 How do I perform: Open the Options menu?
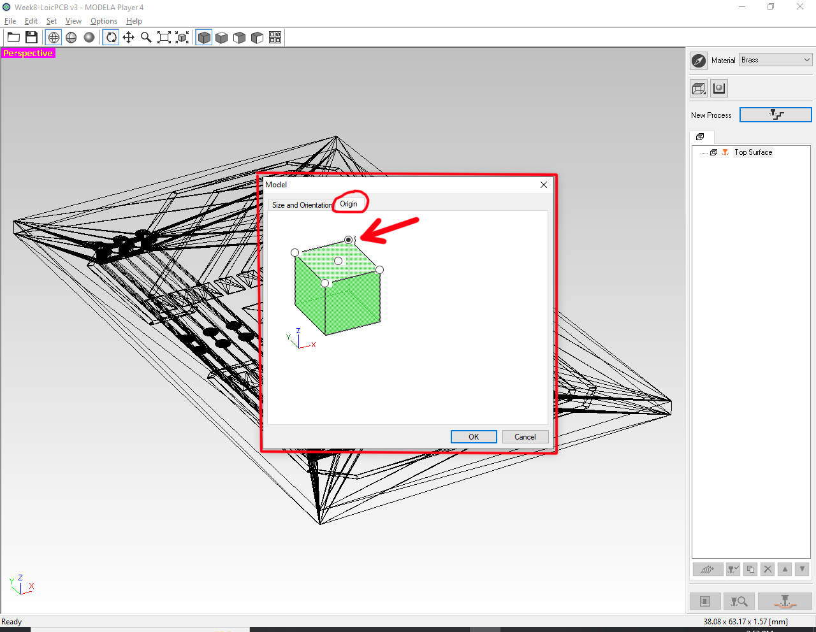104,21
